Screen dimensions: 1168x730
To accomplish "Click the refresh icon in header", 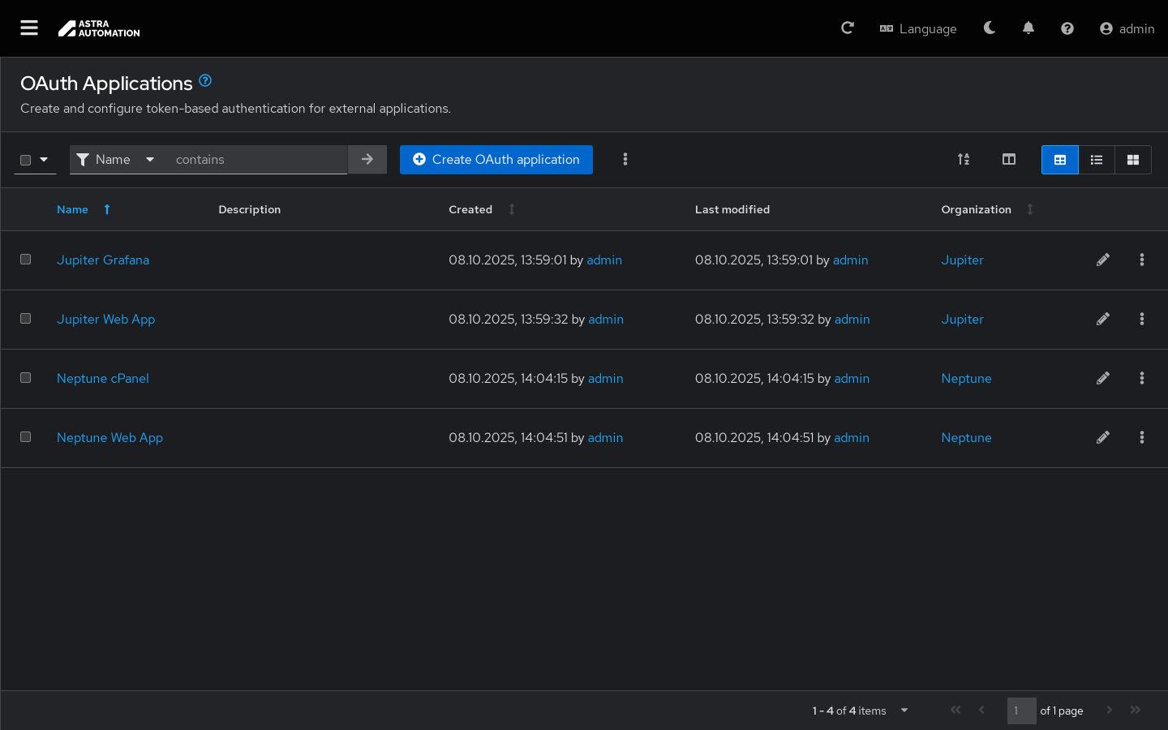I will [848, 28].
